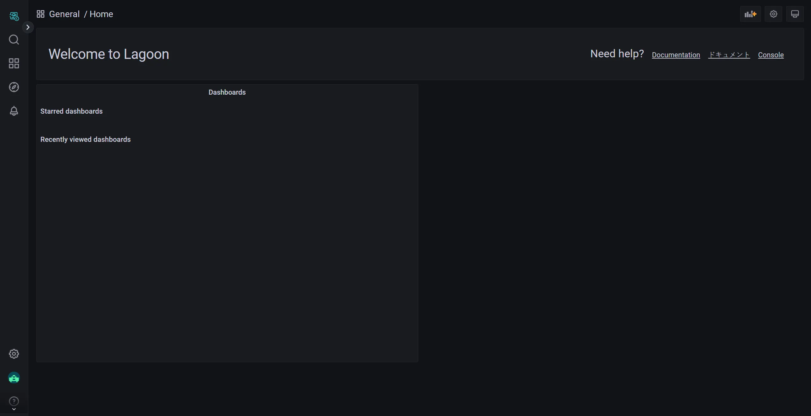The width and height of the screenshot is (811, 416).
Task: Click the Dashboards panel title
Action: [227, 92]
